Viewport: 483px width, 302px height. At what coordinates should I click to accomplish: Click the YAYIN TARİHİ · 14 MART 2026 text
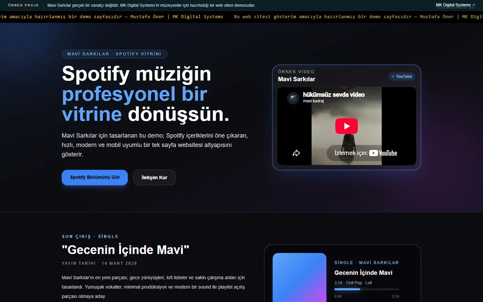99,263
